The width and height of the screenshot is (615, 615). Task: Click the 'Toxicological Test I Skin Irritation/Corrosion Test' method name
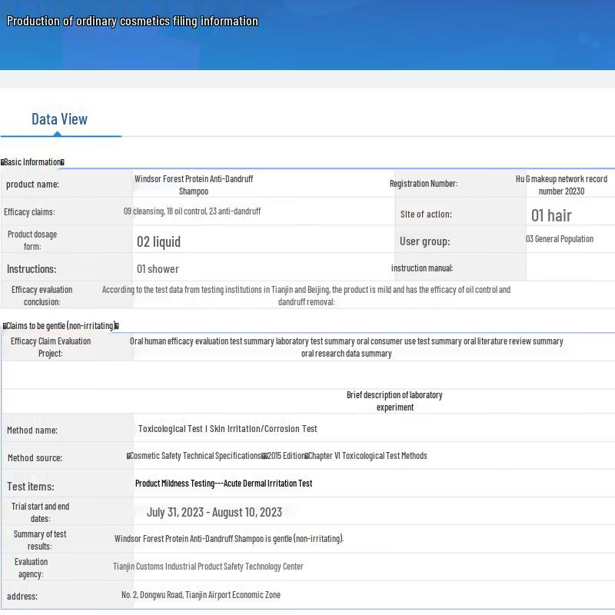pos(228,429)
